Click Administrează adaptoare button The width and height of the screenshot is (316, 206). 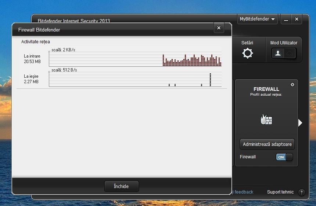click(267, 144)
